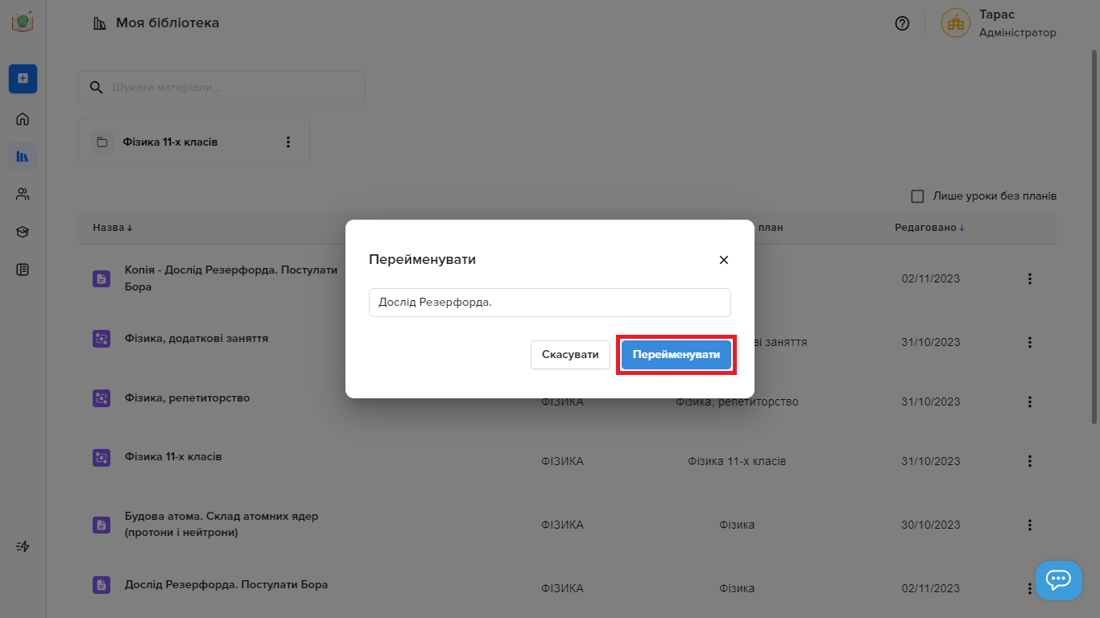Click Скасувати button in dialog

[x=570, y=355]
